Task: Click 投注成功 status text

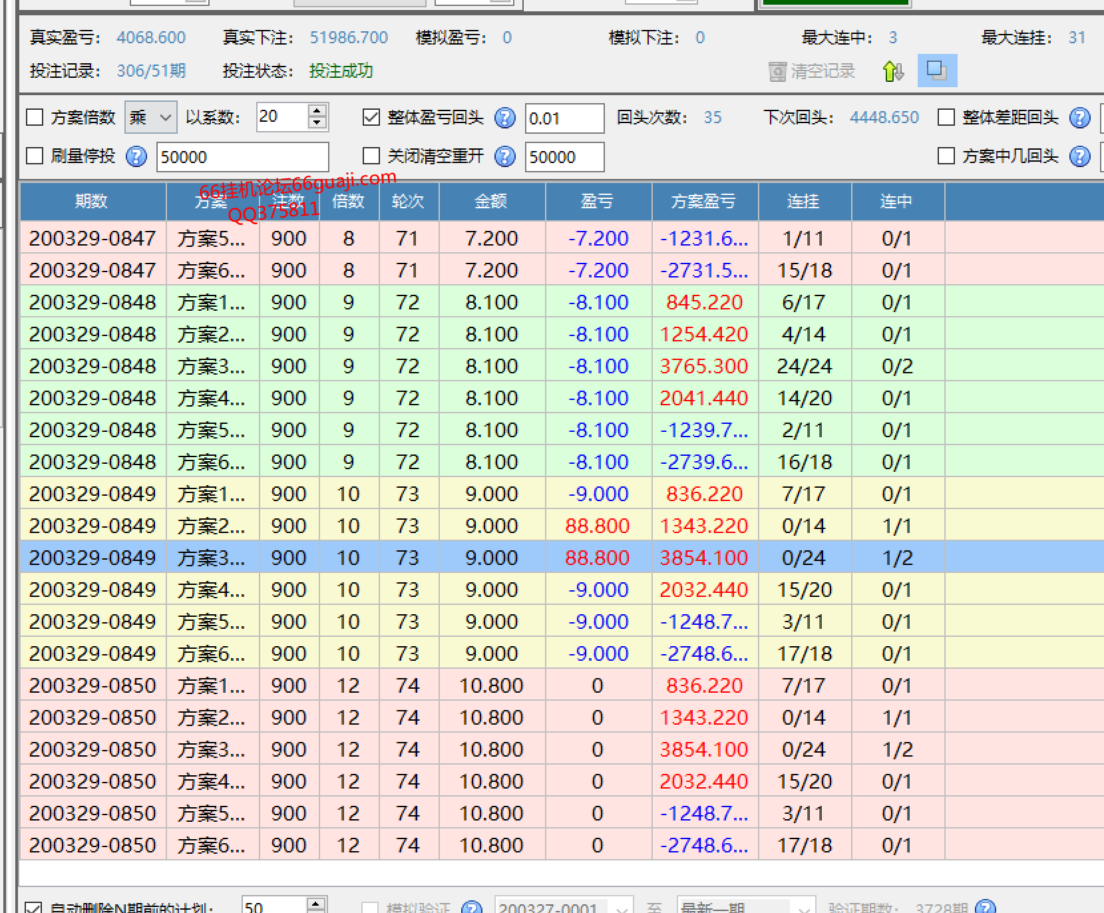Action: (x=341, y=71)
